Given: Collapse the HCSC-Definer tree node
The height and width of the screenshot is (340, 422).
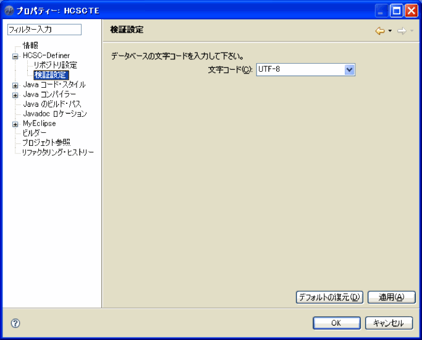Looking at the screenshot, I should (15, 56).
